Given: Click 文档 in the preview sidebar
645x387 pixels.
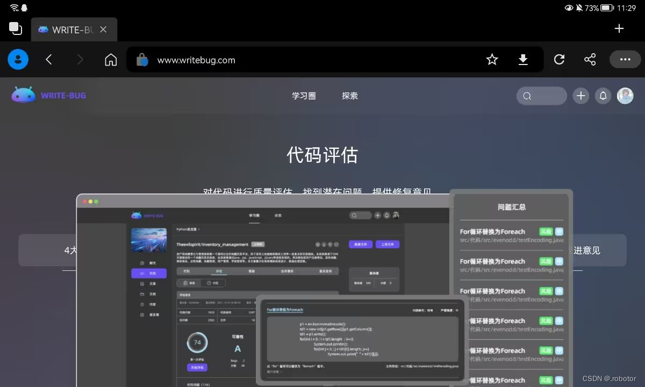Looking at the screenshot, I should pos(149,293).
